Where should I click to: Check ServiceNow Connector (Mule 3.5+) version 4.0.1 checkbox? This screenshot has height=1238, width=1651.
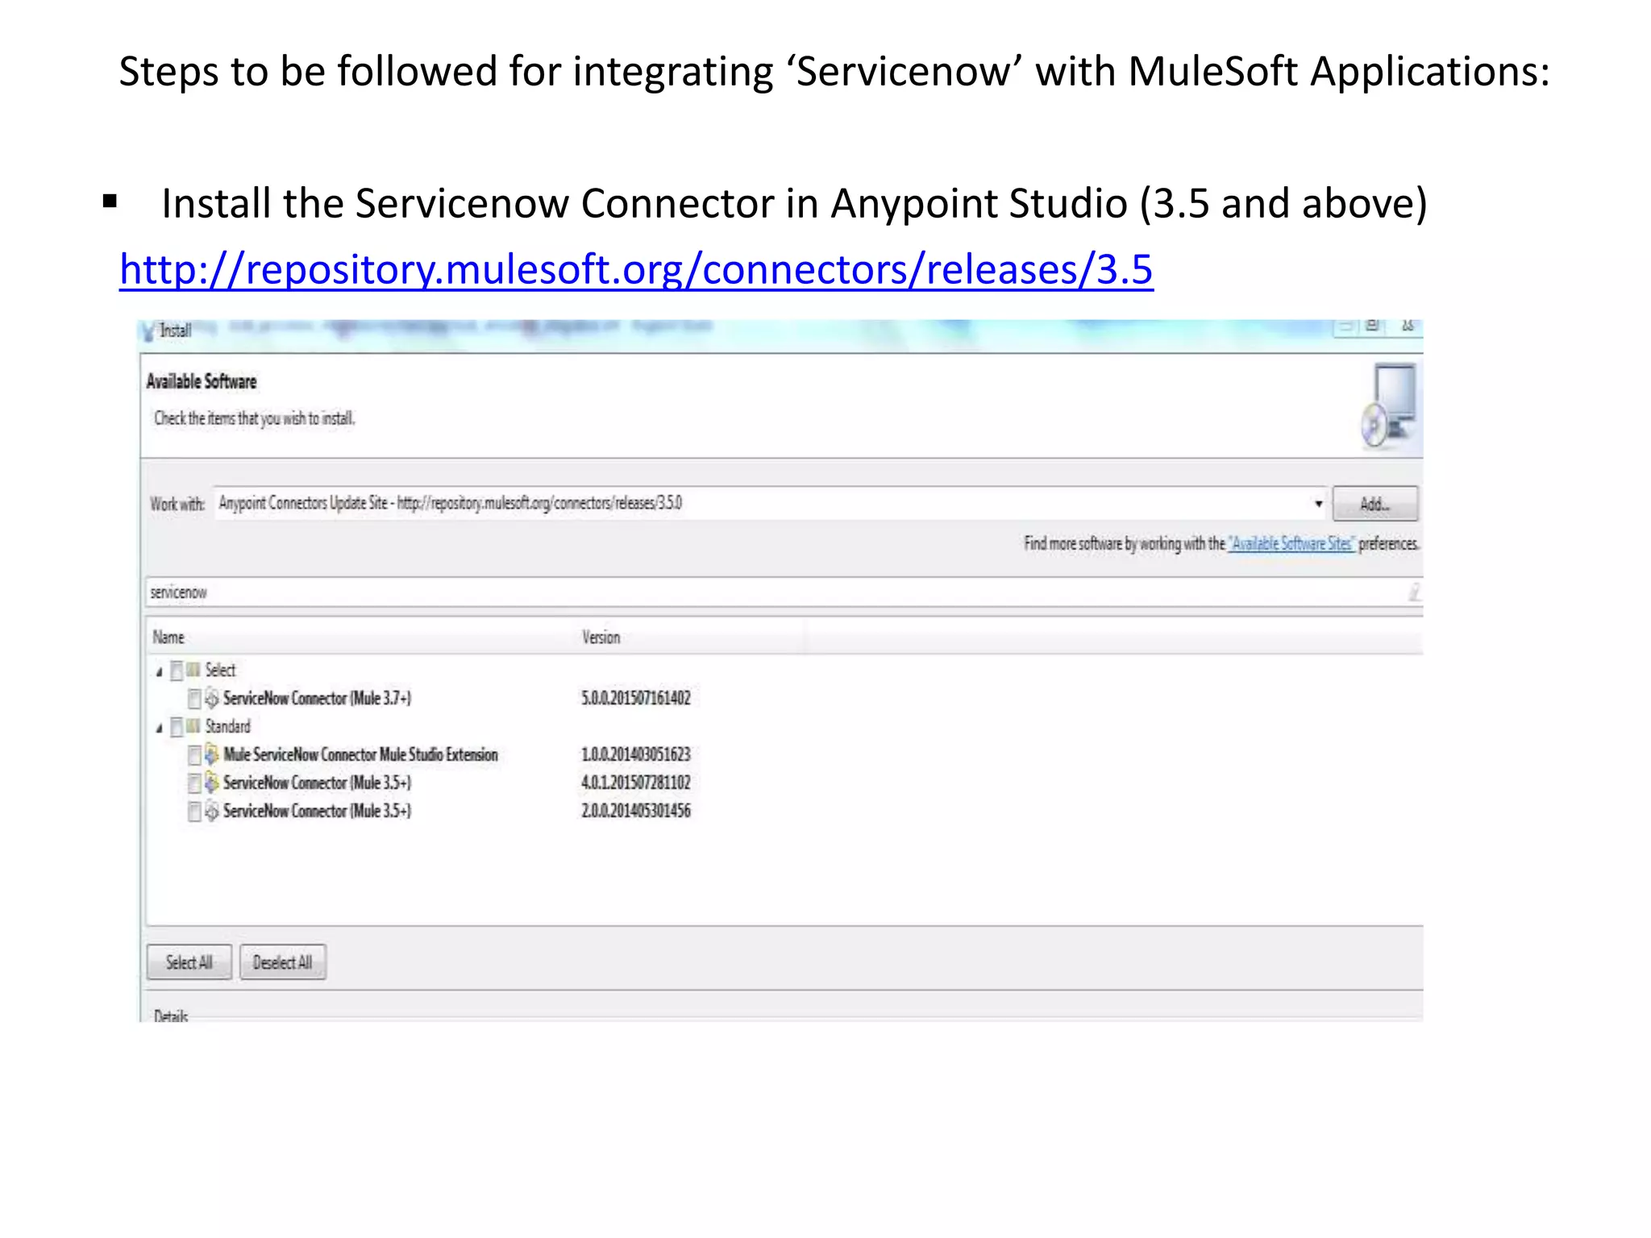pos(194,783)
